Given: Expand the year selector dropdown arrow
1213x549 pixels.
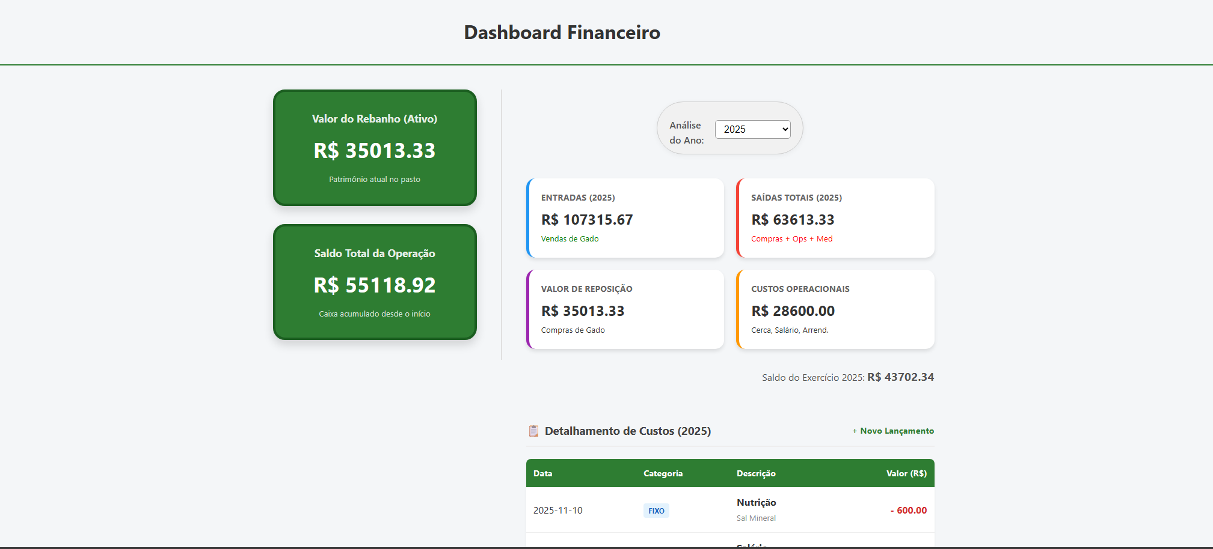Looking at the screenshot, I should point(784,129).
